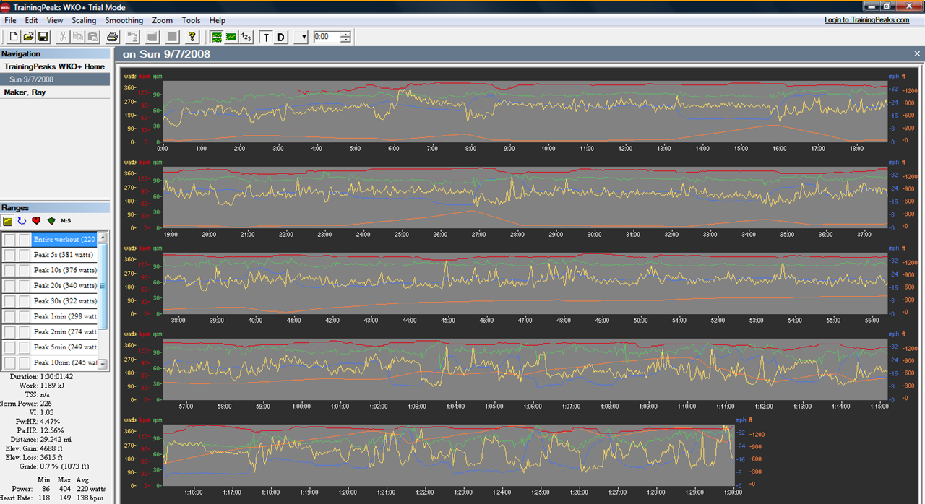Create a new file with toolbar icon
The height and width of the screenshot is (504, 925).
coord(14,36)
